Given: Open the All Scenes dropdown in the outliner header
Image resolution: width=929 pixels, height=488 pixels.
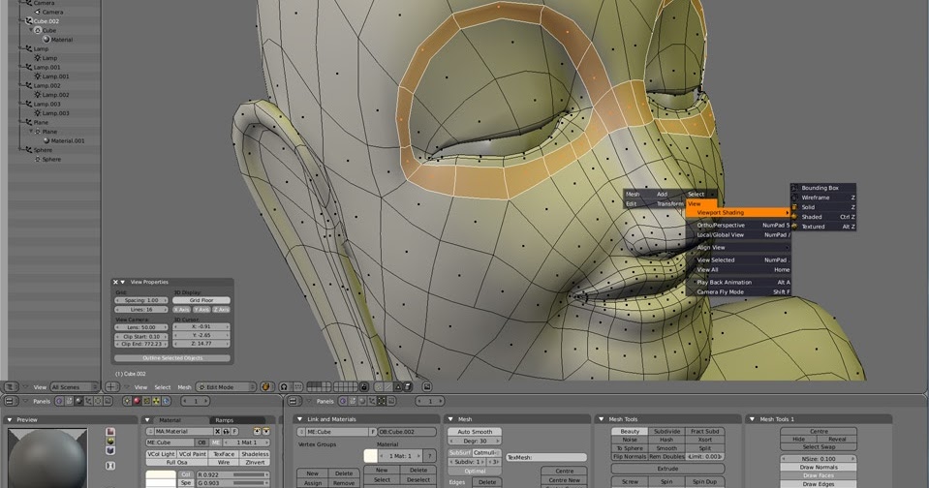Looking at the screenshot, I should [75, 386].
